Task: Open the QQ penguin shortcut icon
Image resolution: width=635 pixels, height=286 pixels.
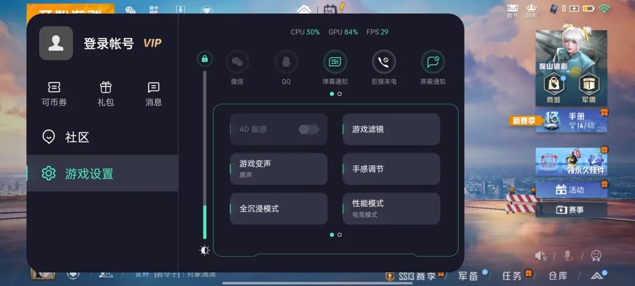Action: pyautogui.click(x=286, y=62)
